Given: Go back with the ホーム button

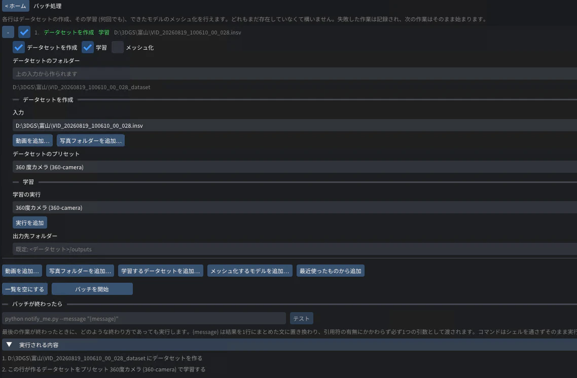Looking at the screenshot, I should (15, 6).
